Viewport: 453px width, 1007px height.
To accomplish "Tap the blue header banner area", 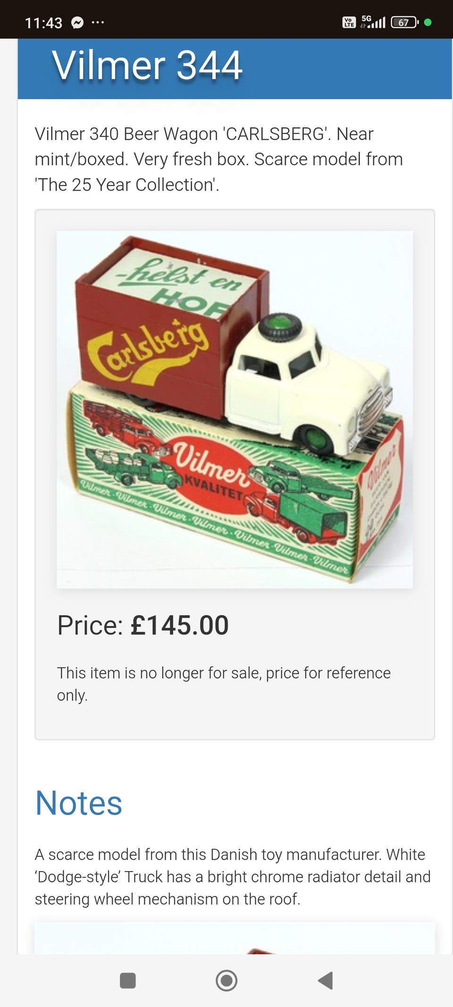I will (235, 69).
